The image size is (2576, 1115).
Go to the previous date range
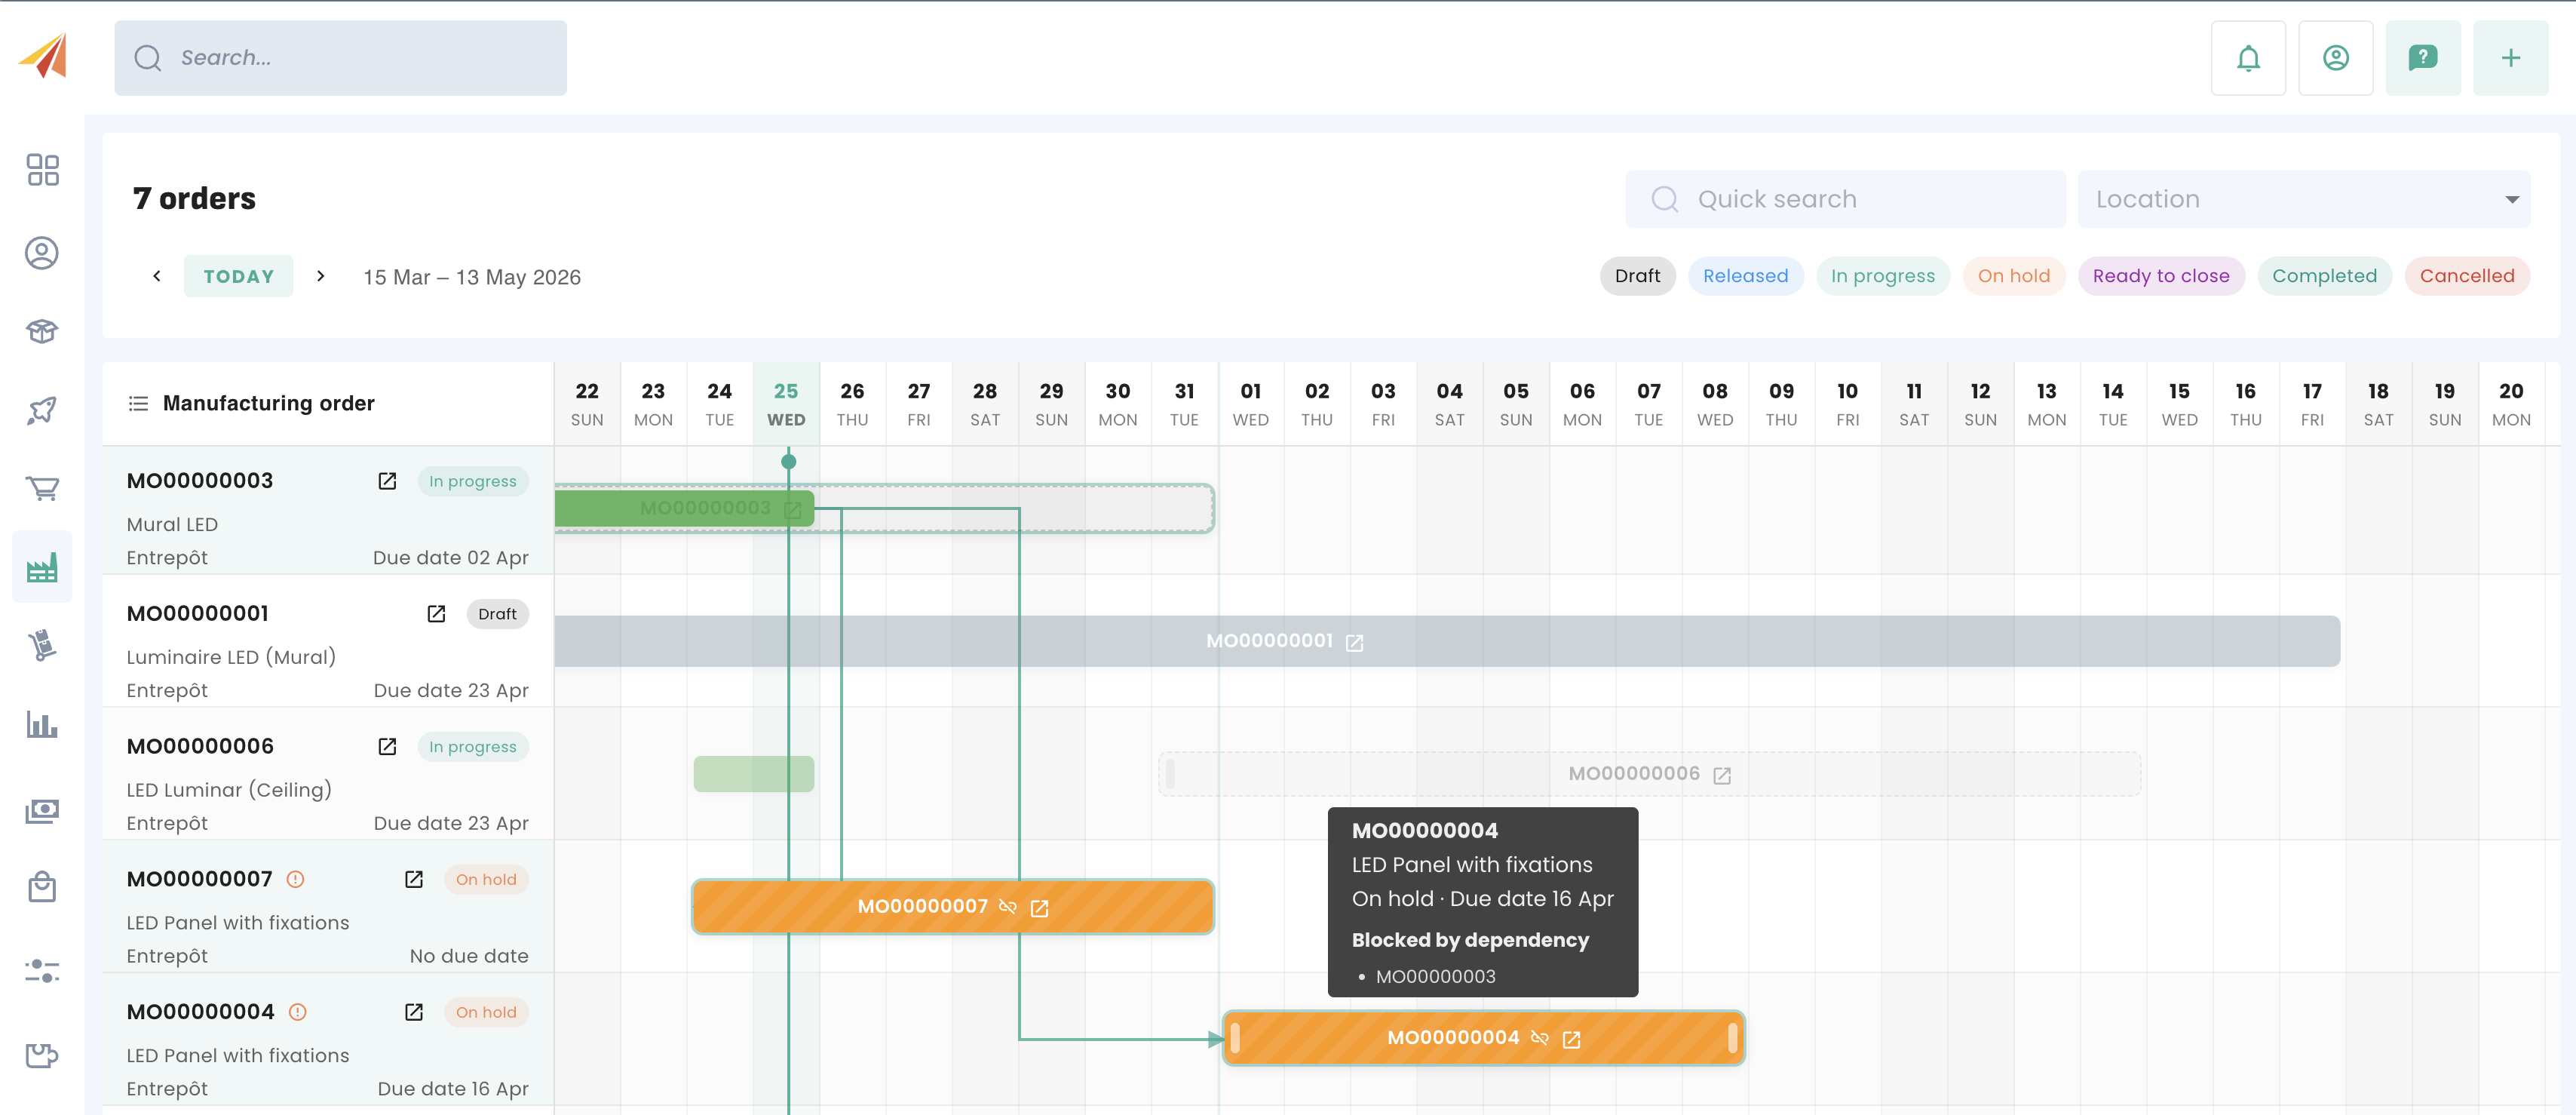pos(157,276)
